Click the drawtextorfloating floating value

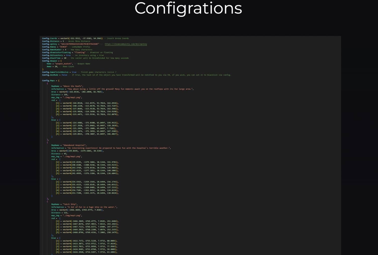click(x=79, y=52)
